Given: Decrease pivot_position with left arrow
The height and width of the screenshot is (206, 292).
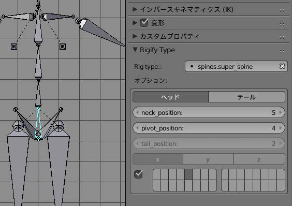Looking at the screenshot, I should (x=137, y=128).
